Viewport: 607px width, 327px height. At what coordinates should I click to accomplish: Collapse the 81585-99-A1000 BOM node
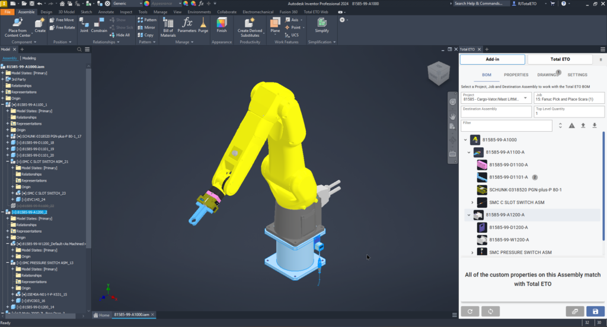click(x=465, y=140)
